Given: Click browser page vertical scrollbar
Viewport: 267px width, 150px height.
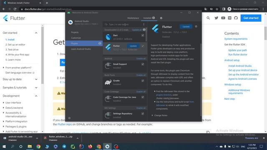Looking at the screenshot, I should coord(265,33).
